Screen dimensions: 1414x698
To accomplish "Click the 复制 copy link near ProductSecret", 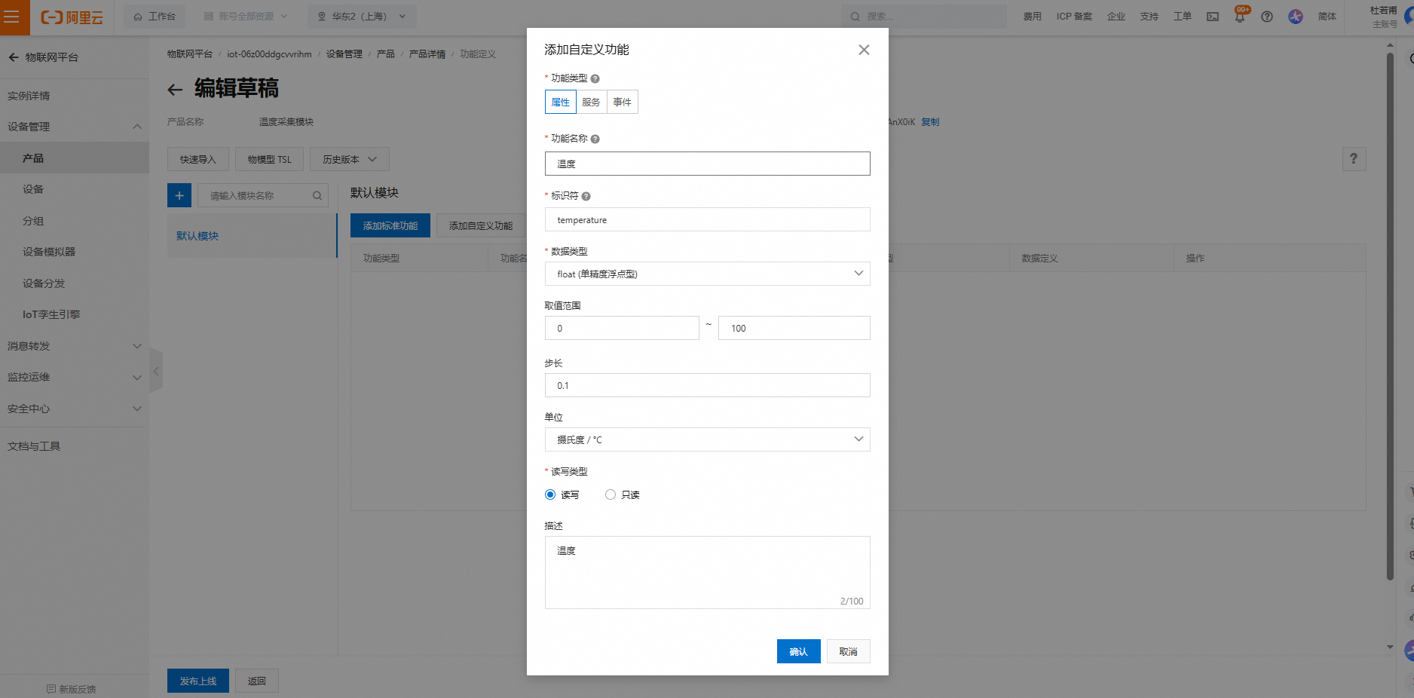I will click(929, 121).
